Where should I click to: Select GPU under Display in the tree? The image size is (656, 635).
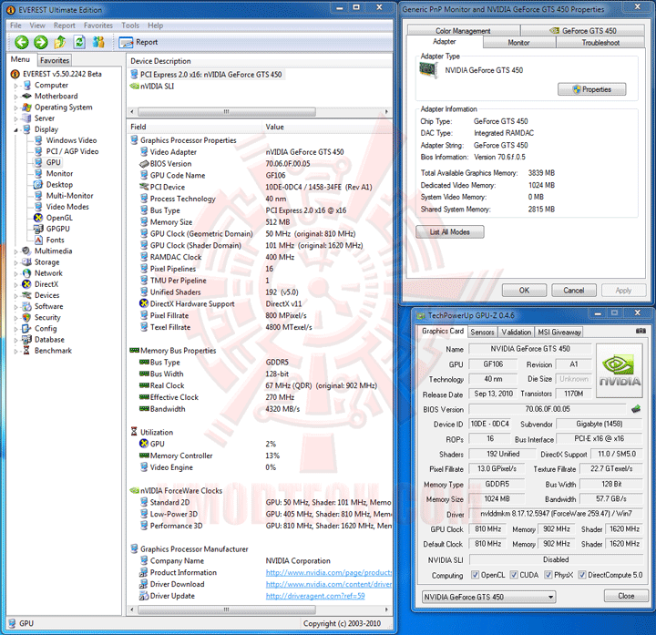coord(47,162)
